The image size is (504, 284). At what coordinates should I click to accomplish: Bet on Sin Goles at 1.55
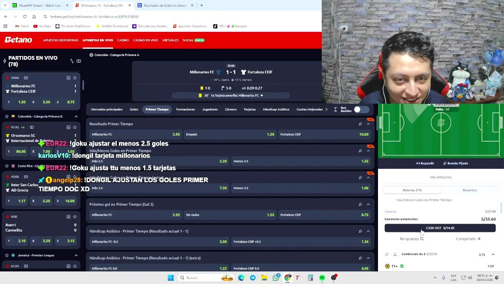coord(230,215)
